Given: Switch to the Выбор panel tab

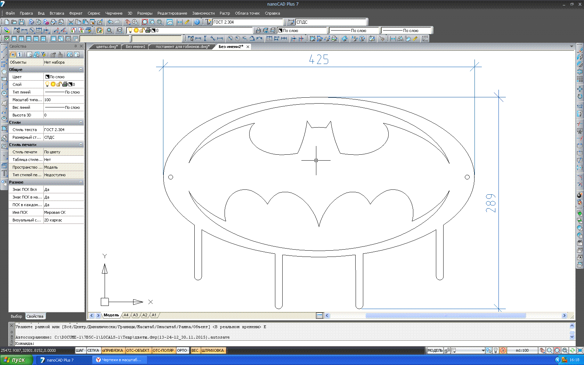Looking at the screenshot, I should (16, 316).
